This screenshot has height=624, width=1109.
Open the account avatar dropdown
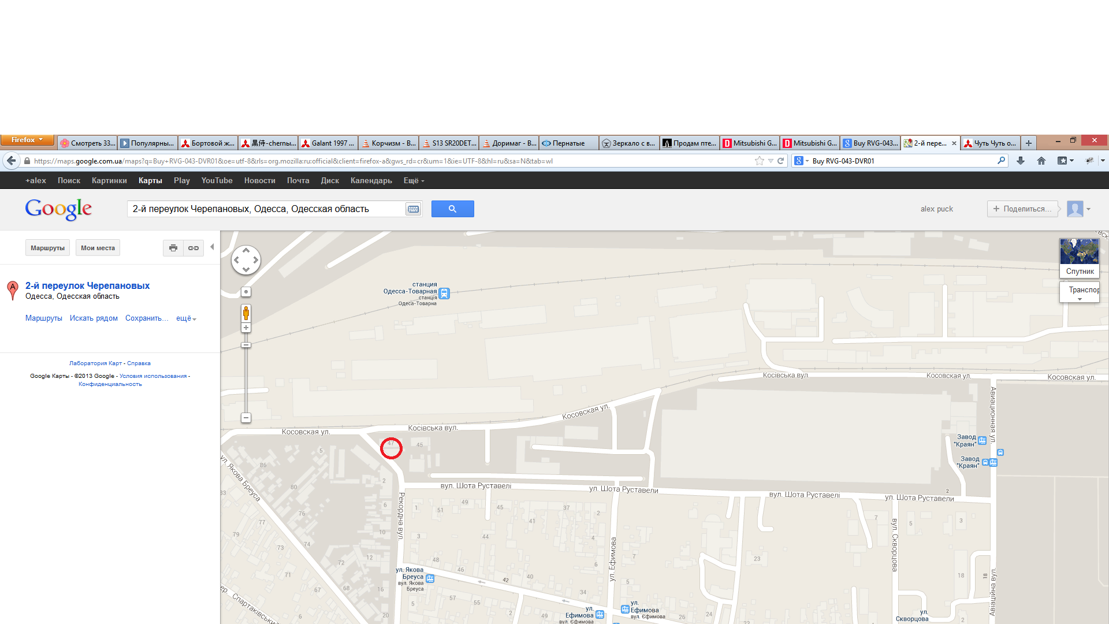pyautogui.click(x=1078, y=209)
